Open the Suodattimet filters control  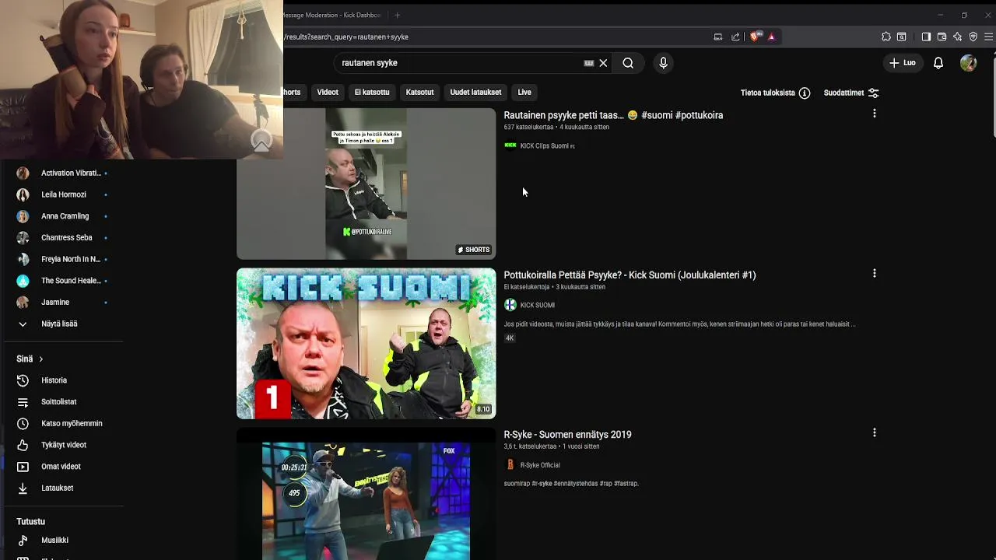[x=851, y=93]
